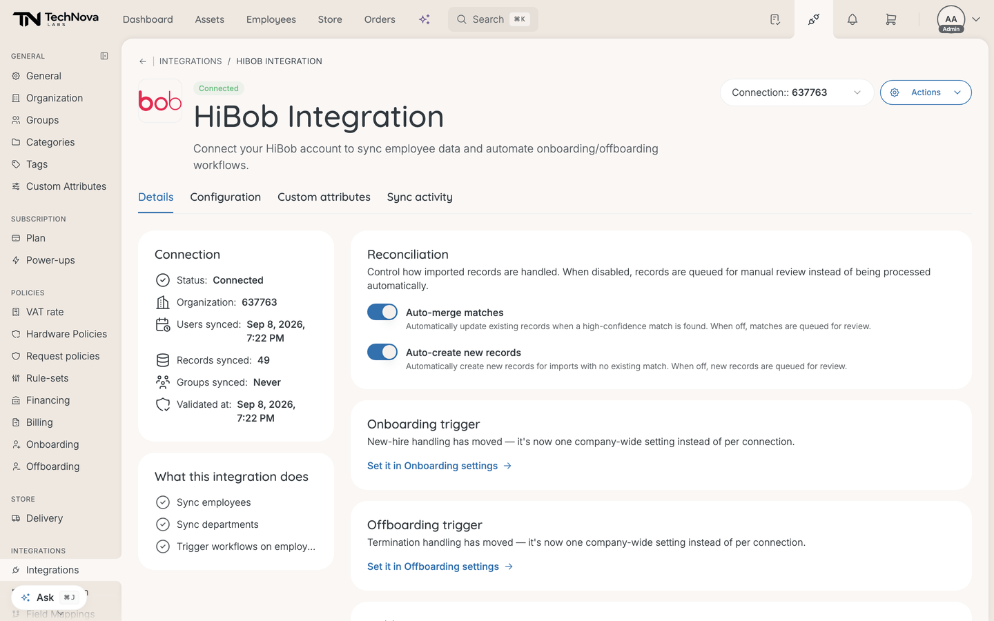Click the HiBob bob logo
The width and height of the screenshot is (994, 621).
[x=160, y=101]
